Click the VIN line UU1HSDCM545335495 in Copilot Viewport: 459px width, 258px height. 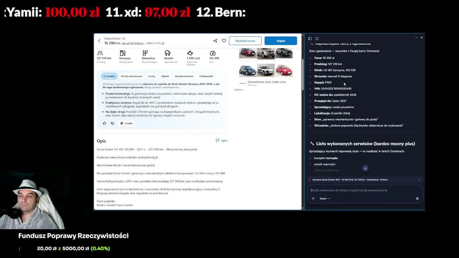point(333,89)
